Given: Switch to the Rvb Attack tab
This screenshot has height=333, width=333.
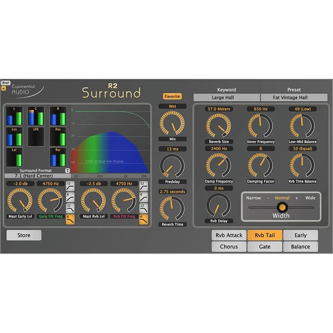Looking at the screenshot, I should (229, 235).
